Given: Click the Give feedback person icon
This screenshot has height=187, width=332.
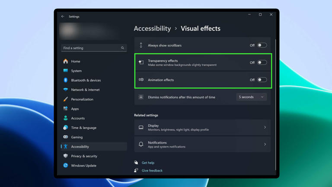Looking at the screenshot, I should [136, 170].
